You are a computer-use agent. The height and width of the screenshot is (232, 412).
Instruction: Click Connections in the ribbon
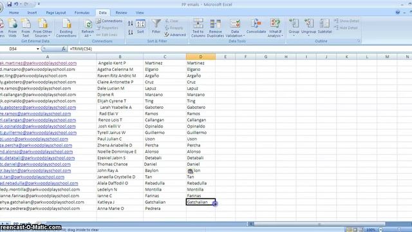point(109,21)
